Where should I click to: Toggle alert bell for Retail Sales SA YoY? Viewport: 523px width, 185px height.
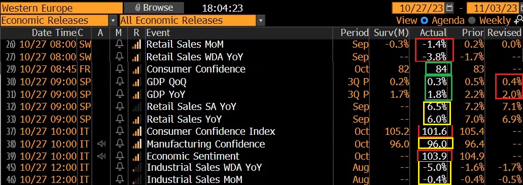[119, 106]
